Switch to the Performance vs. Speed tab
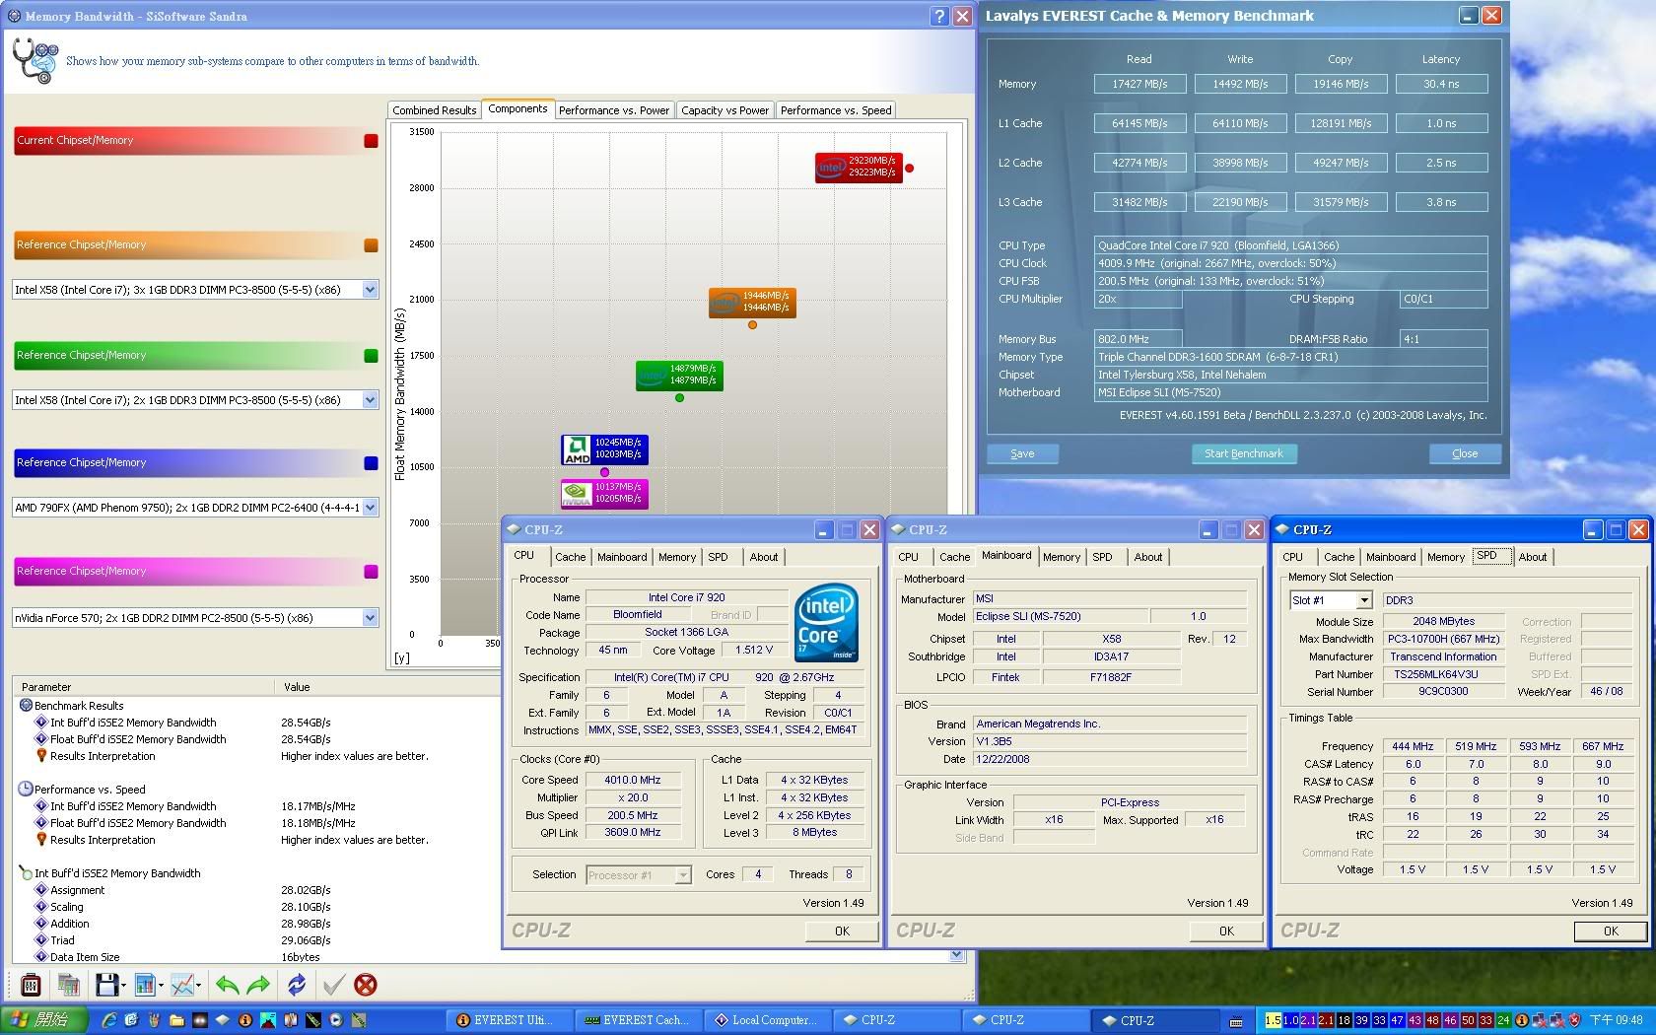 pos(836,110)
